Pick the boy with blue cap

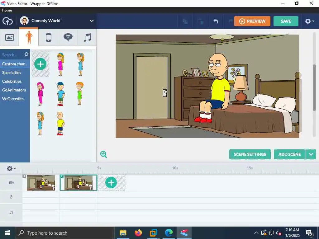pyautogui.click(x=60, y=94)
